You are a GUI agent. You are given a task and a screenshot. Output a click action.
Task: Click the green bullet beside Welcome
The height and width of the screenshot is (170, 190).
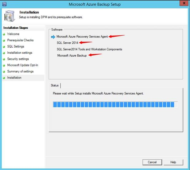[x=4, y=34]
